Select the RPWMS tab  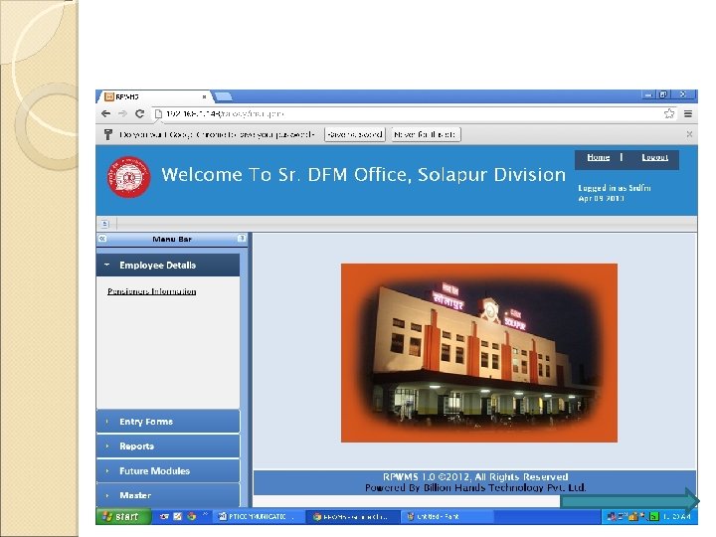pyautogui.click(x=153, y=96)
